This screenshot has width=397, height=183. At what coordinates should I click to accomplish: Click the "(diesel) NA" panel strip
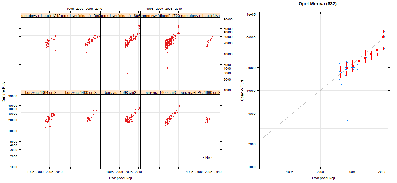click(200, 16)
